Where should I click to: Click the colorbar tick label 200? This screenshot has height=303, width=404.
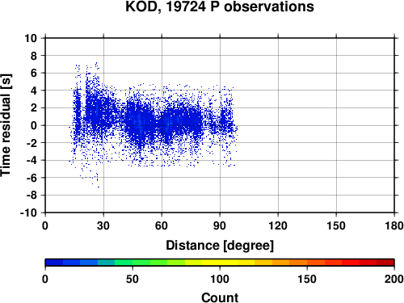pyautogui.click(x=394, y=279)
